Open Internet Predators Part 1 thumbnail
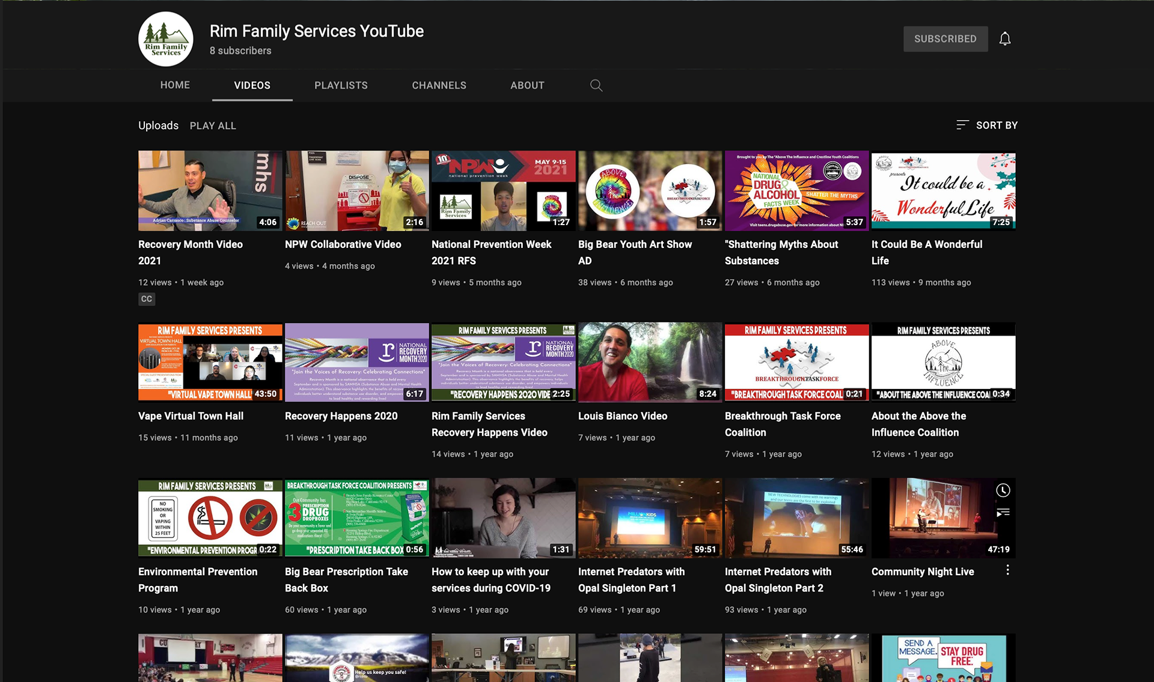1154x682 pixels. click(650, 518)
